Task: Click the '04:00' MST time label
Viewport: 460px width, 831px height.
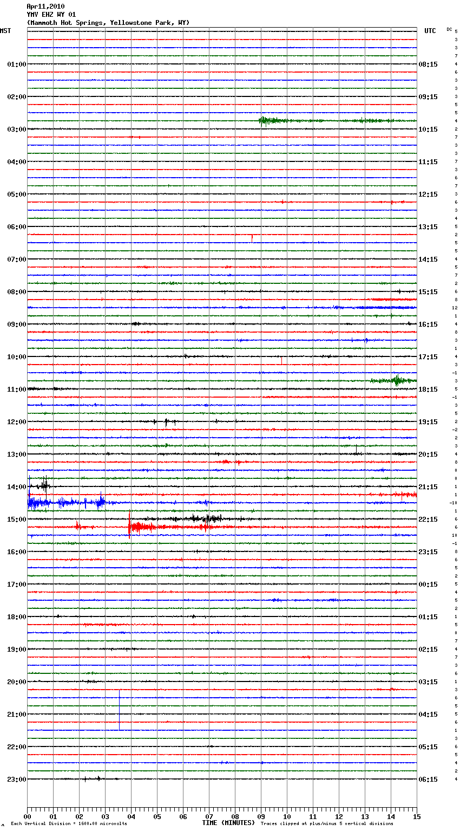Action: (17, 162)
